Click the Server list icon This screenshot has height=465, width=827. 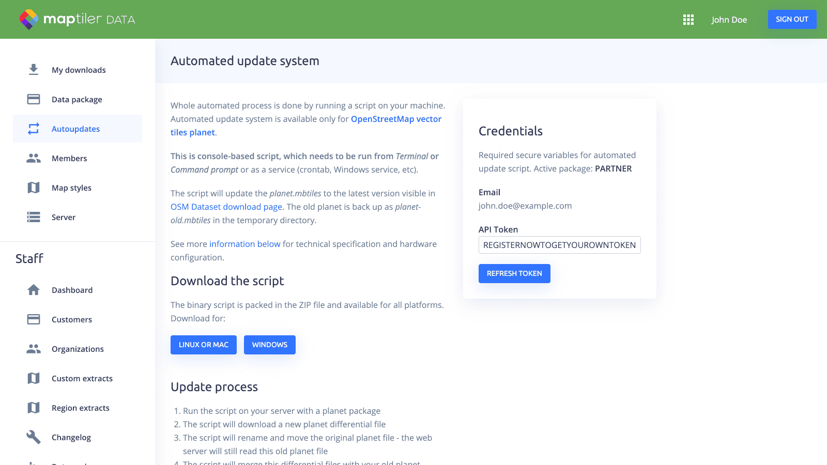coord(33,217)
